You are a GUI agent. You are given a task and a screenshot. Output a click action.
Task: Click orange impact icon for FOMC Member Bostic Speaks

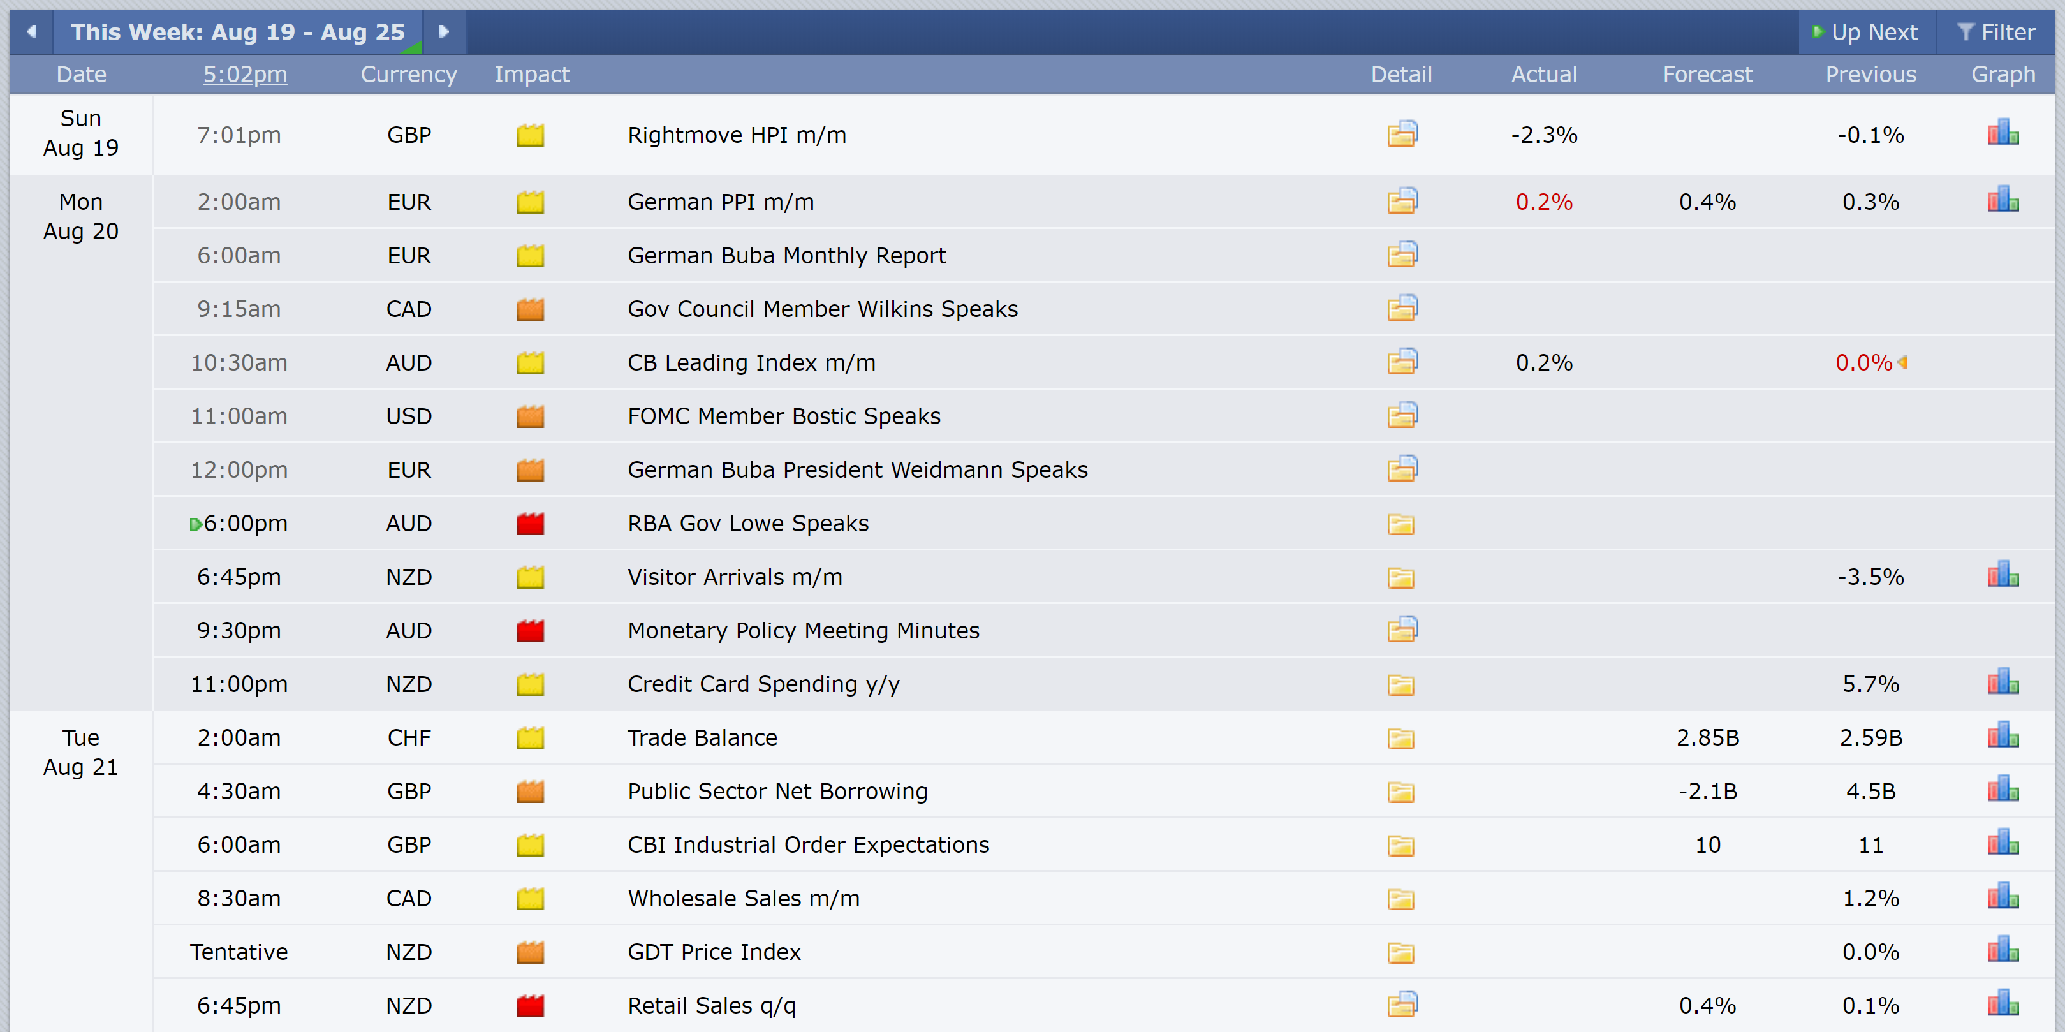[530, 417]
